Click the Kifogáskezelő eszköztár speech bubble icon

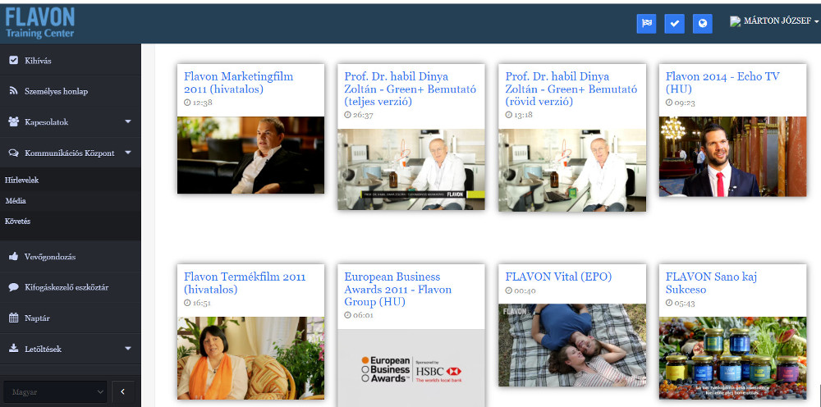pos(14,287)
